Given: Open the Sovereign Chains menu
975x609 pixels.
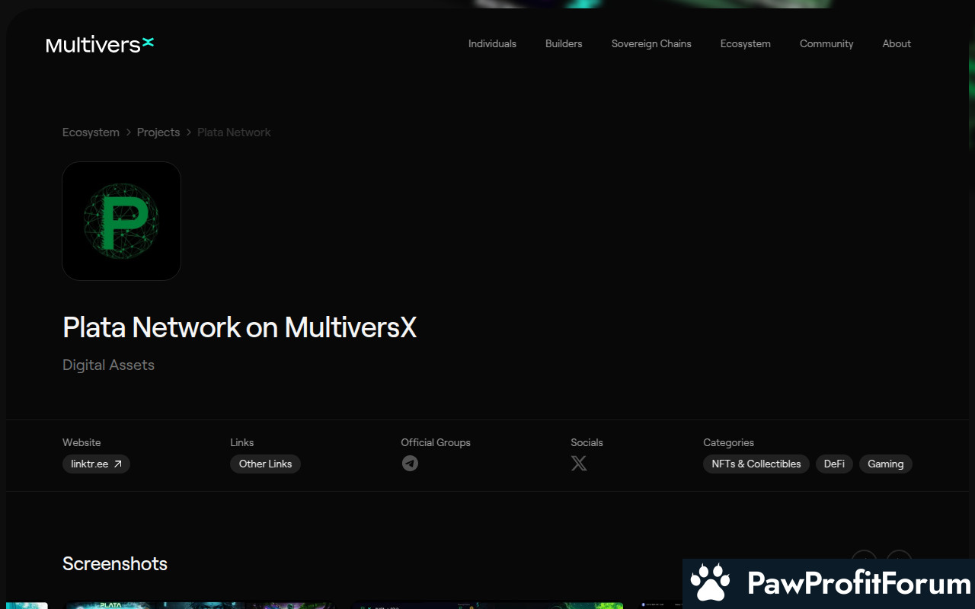Looking at the screenshot, I should [x=651, y=44].
